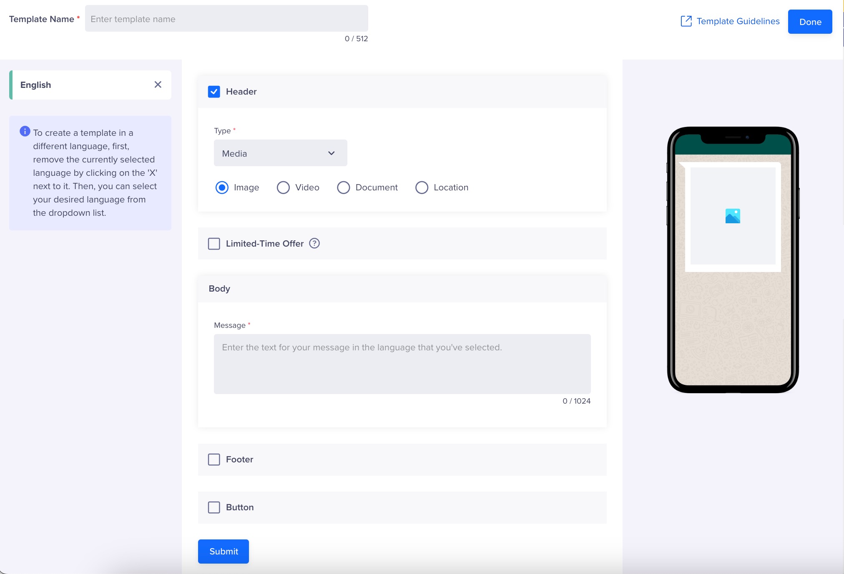The height and width of the screenshot is (574, 844).
Task: Click the Template Name input field
Action: (x=226, y=19)
